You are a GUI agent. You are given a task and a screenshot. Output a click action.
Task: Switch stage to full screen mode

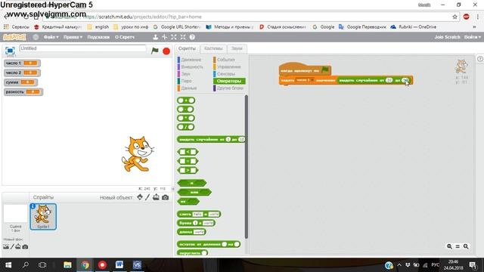10,51
